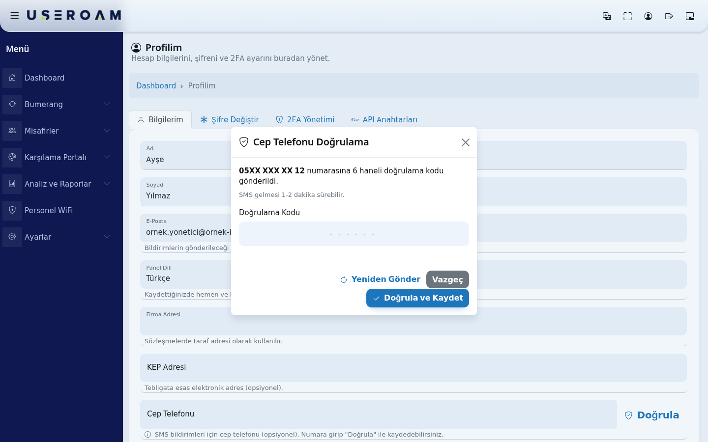The image size is (708, 442).
Task: Toggle fullscreen mode icon
Action: tap(627, 16)
